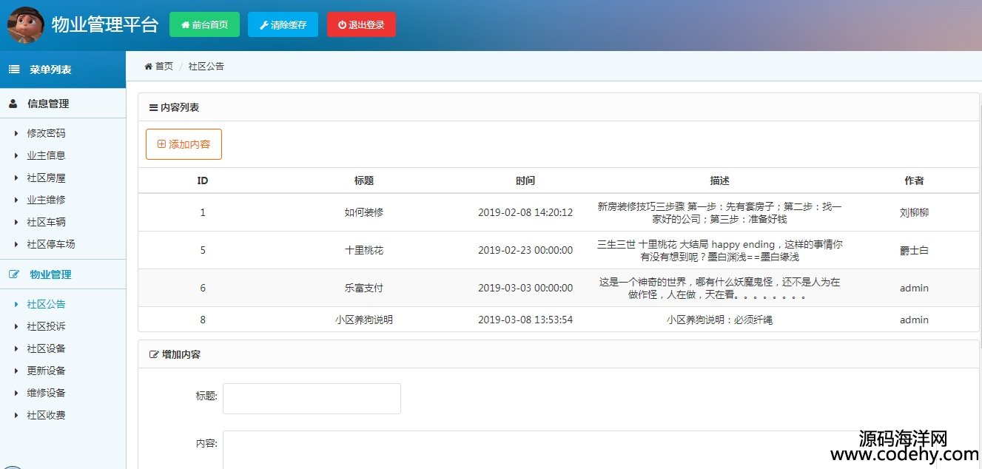
Task: Click the blue 清除缓存 button
Action: (x=283, y=24)
